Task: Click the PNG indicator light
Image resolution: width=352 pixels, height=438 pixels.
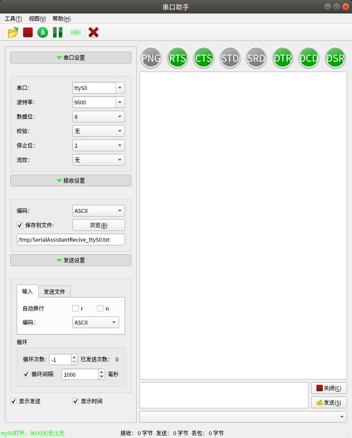Action: [151, 58]
